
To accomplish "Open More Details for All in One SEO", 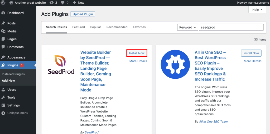I will point(252,61).
